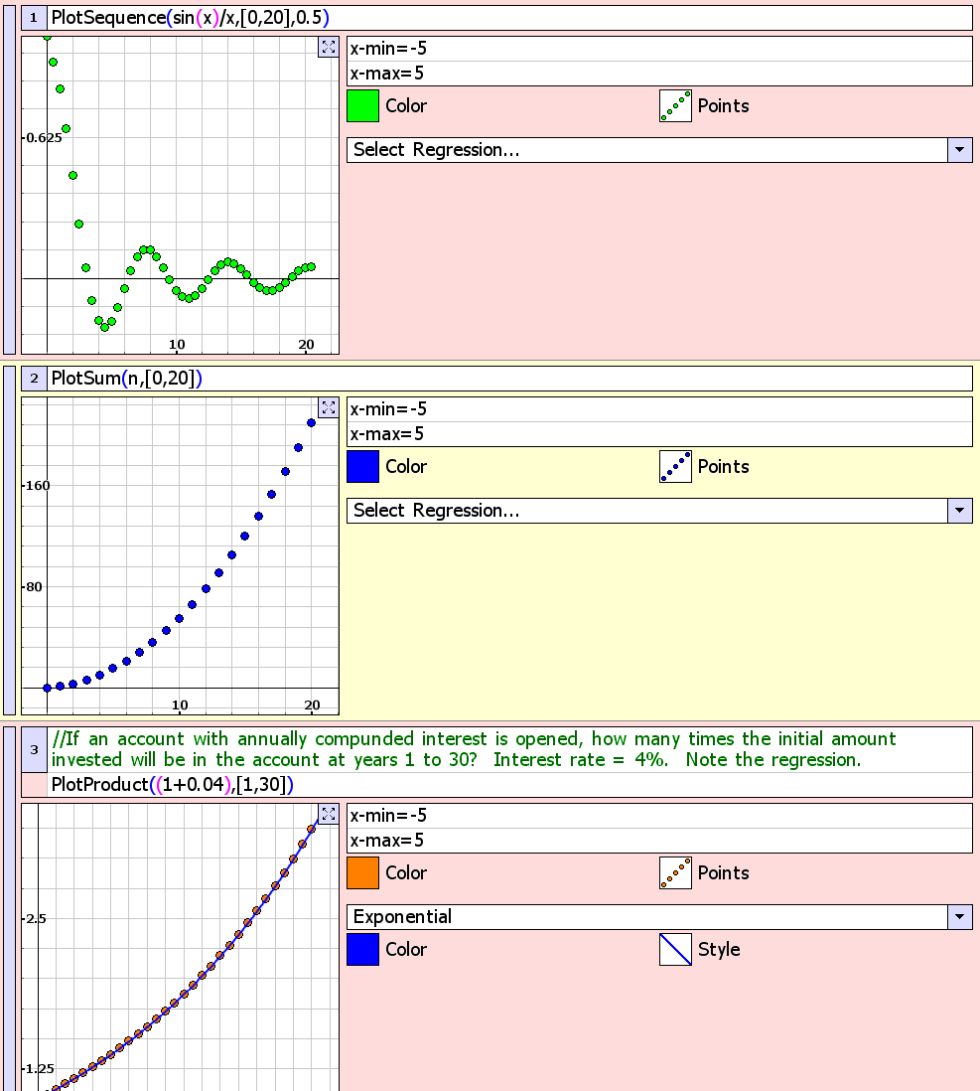Click dropdown arrow of Exponential regression
The width and height of the screenshot is (980, 1091).
[x=960, y=916]
